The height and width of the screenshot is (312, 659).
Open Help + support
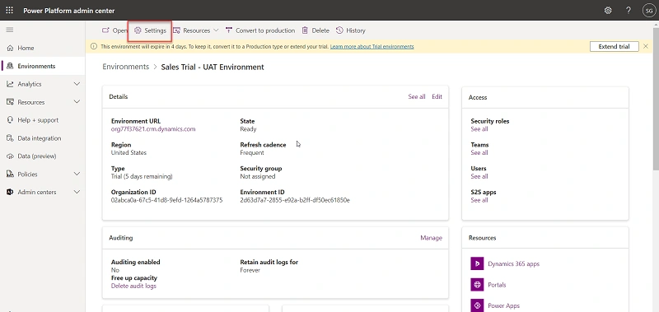43,120
